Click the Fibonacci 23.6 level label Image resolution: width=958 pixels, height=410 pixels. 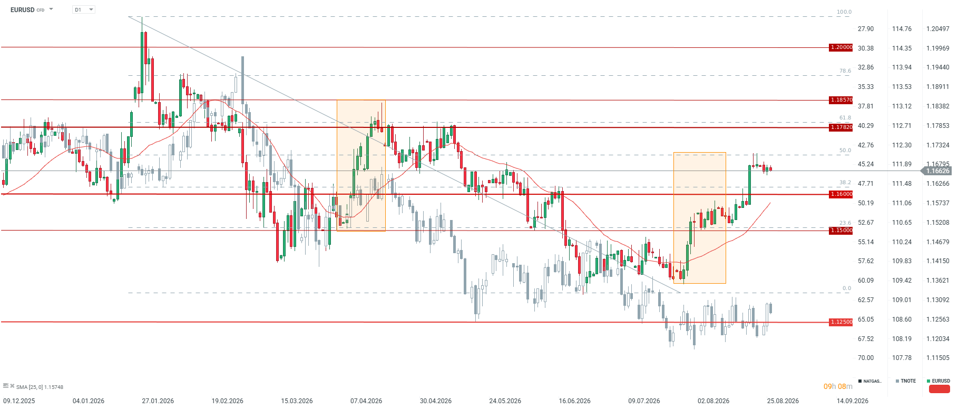tap(845, 223)
